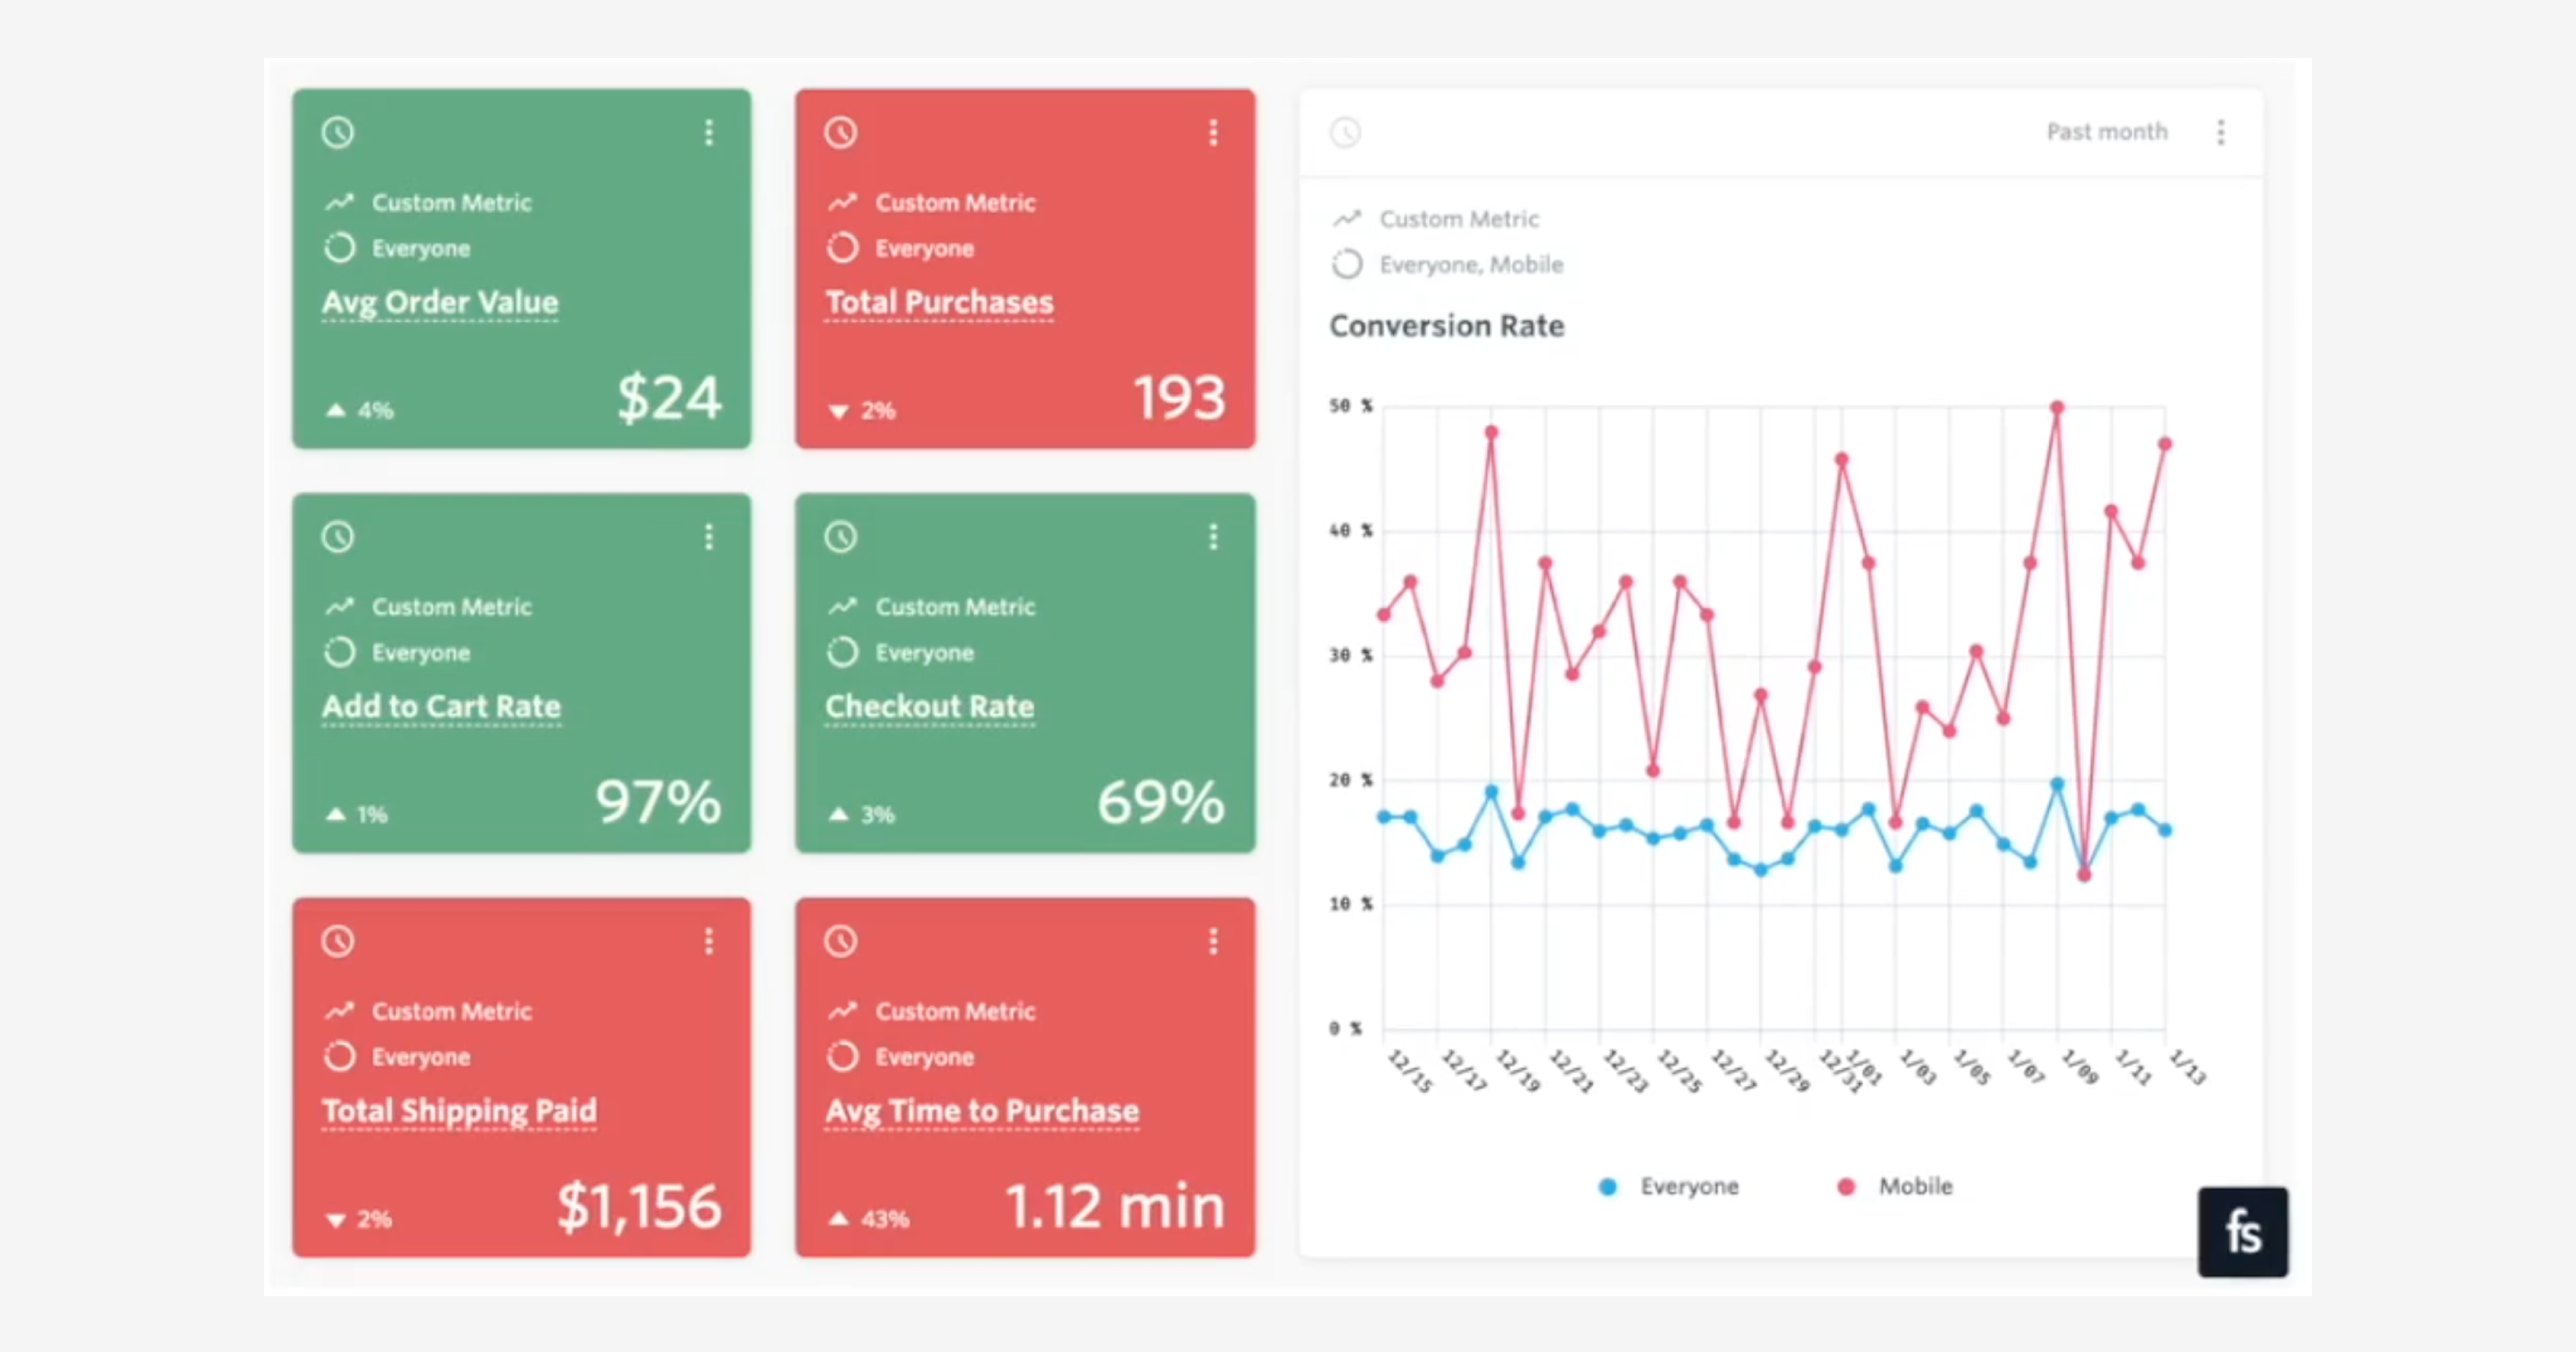
Task: Click the Total Shipping Paid metric title
Action: 459,1110
